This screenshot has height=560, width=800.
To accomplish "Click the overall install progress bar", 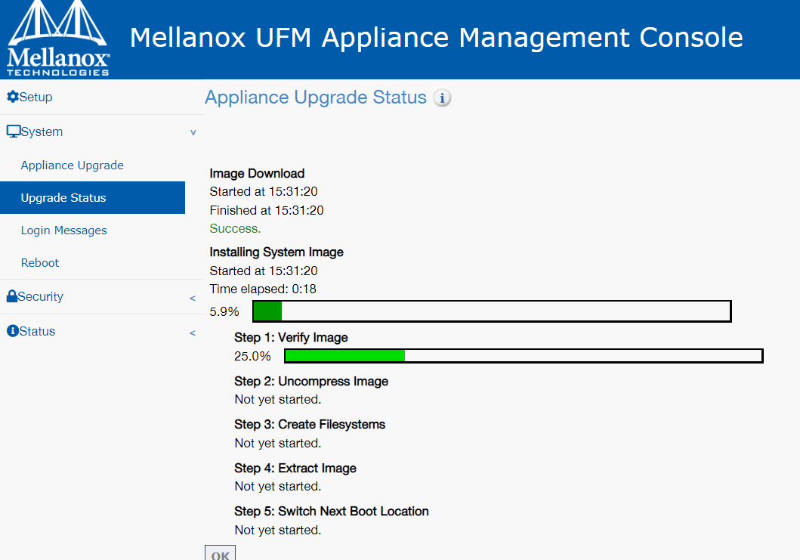I will point(492,311).
